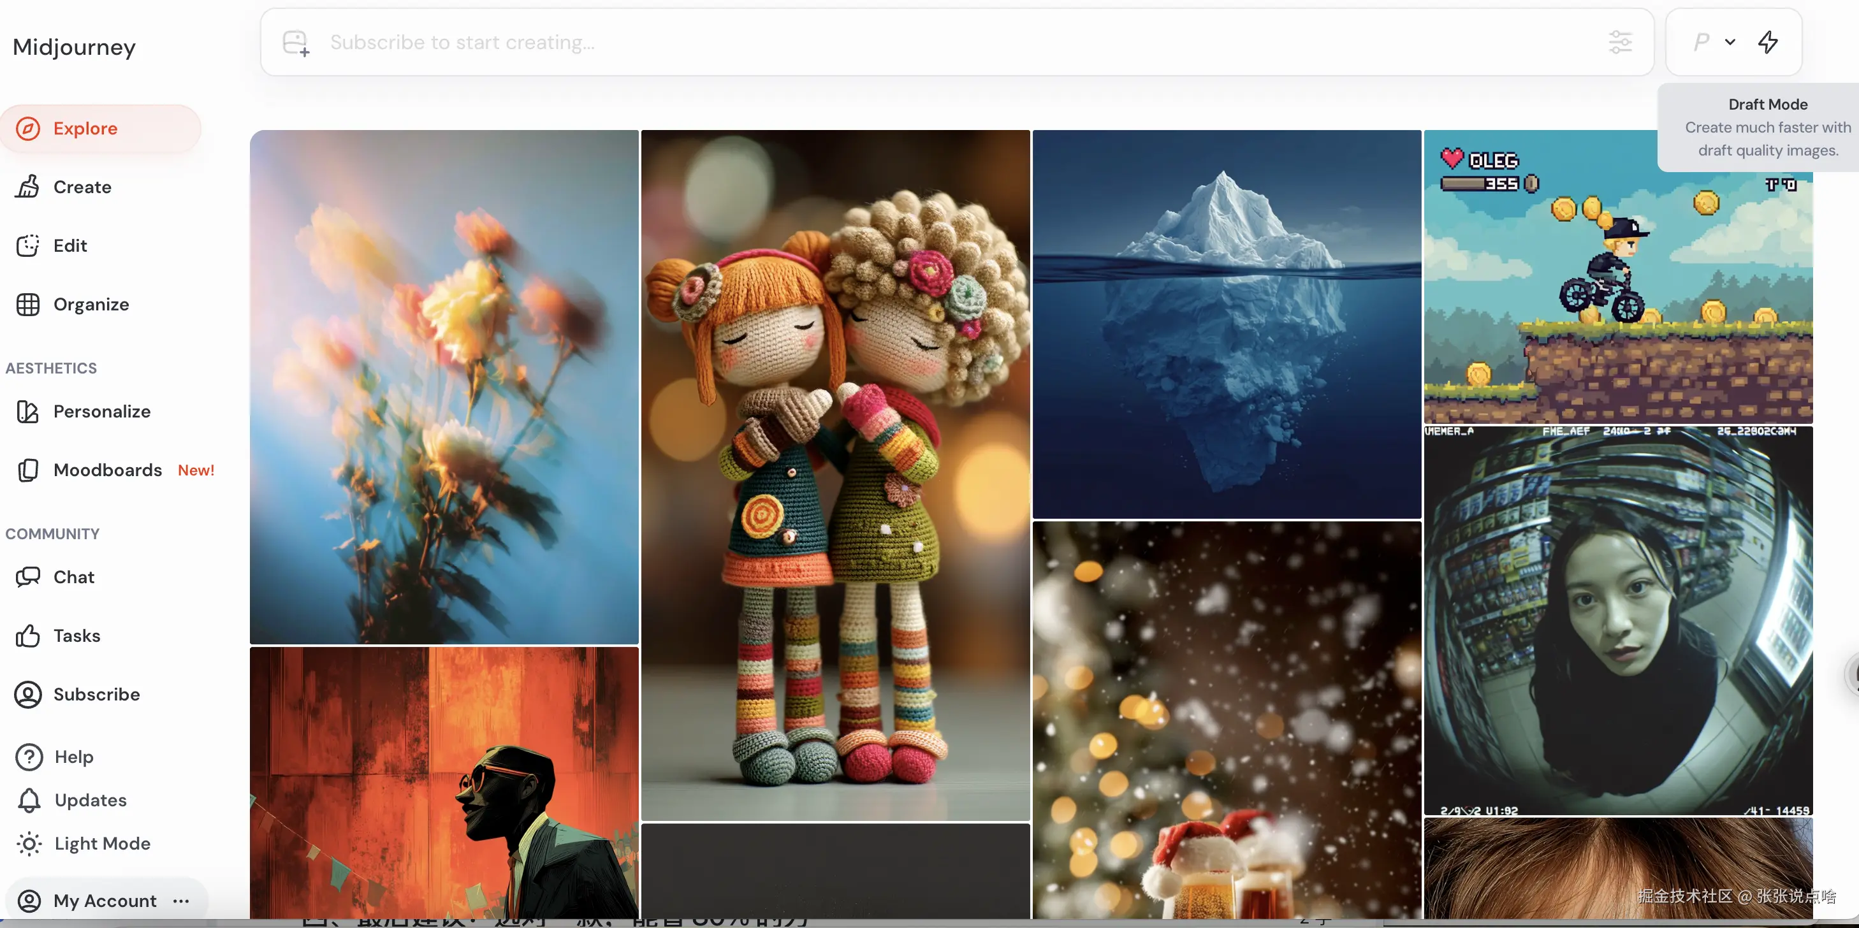Expand the personalization P dropdown chevron
This screenshot has width=1859, height=928.
pos(1730,42)
